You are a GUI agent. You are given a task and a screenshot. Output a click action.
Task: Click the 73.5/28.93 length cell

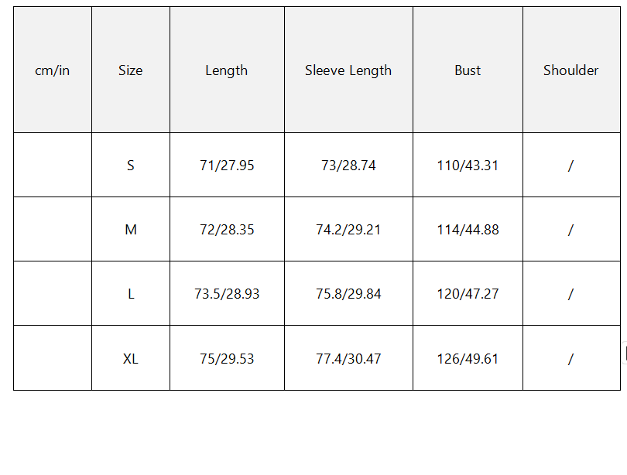click(227, 294)
